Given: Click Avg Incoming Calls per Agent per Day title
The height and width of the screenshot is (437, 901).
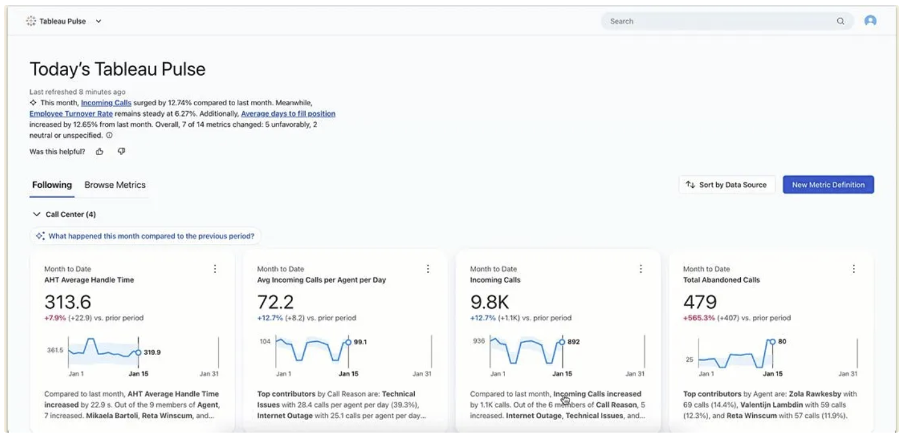Looking at the screenshot, I should point(322,280).
